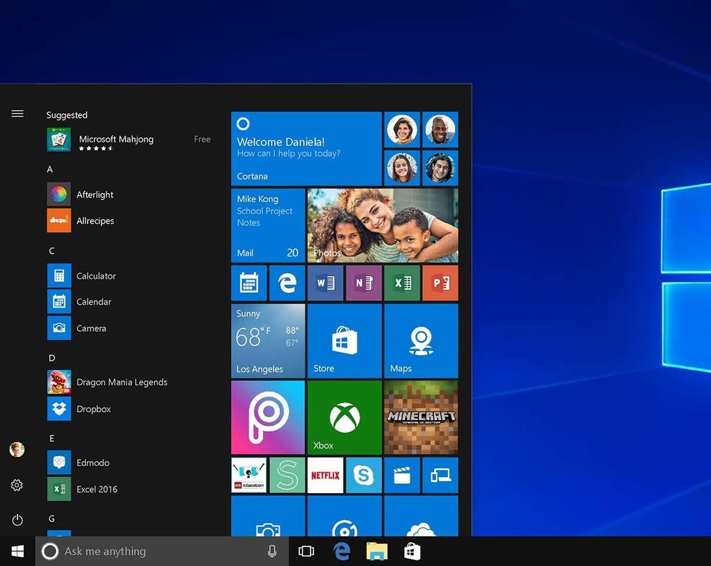Open the Mail tile from Mike Kong
Image resolution: width=711 pixels, height=566 pixels.
pyautogui.click(x=268, y=225)
